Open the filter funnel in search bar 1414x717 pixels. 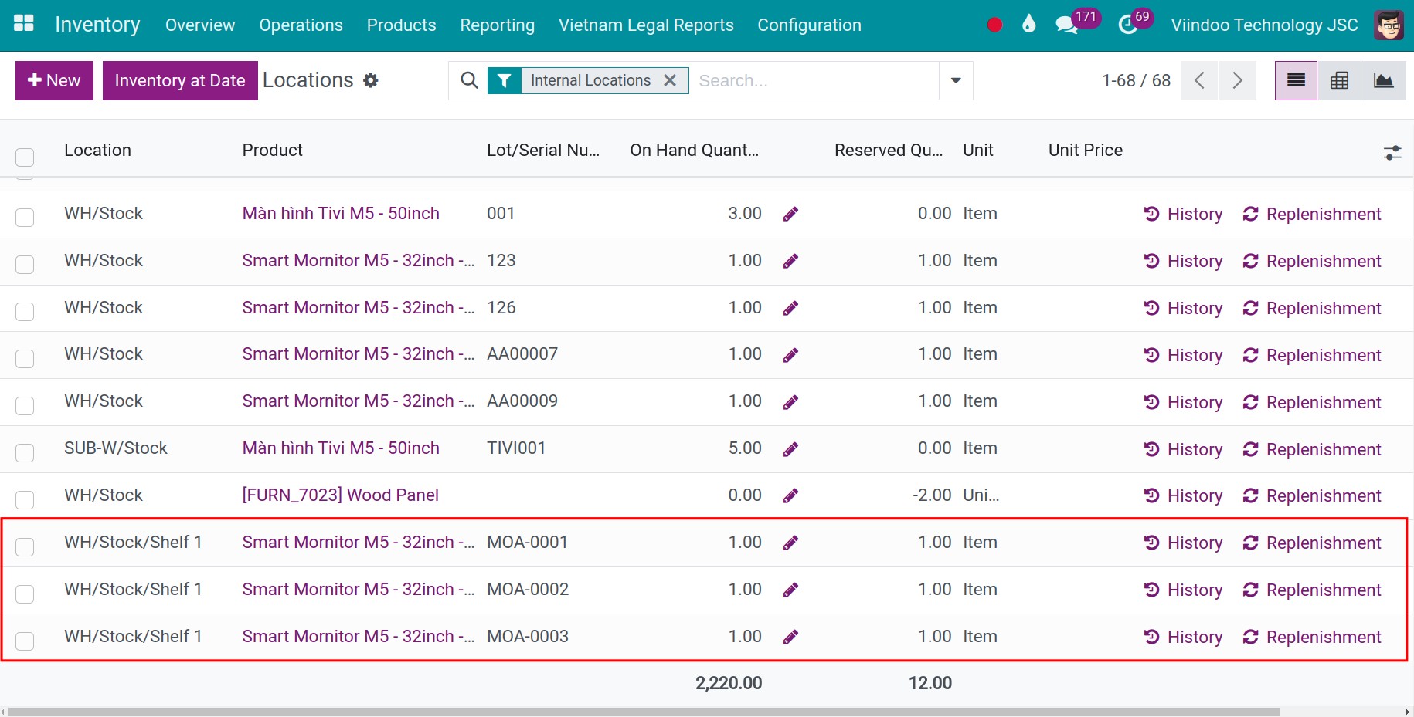click(x=505, y=80)
